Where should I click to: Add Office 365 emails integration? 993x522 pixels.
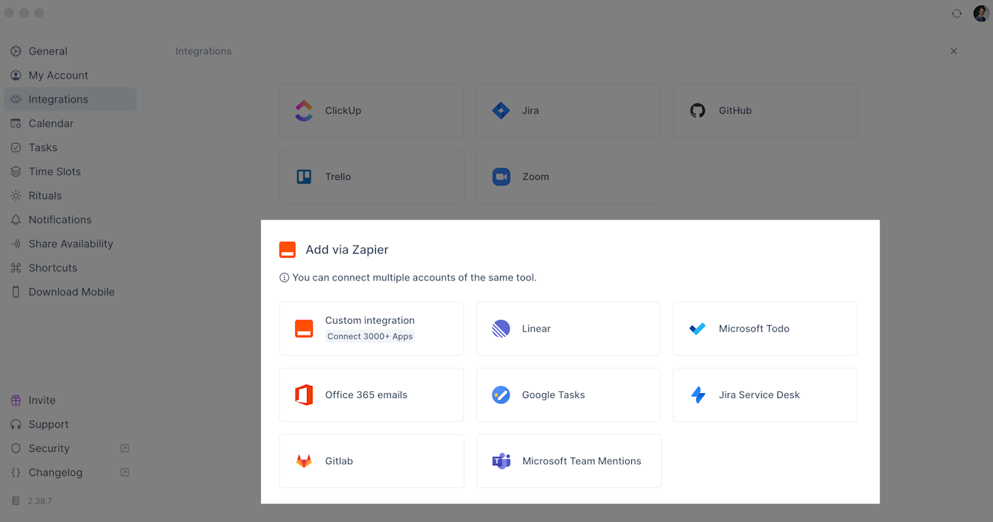click(372, 395)
